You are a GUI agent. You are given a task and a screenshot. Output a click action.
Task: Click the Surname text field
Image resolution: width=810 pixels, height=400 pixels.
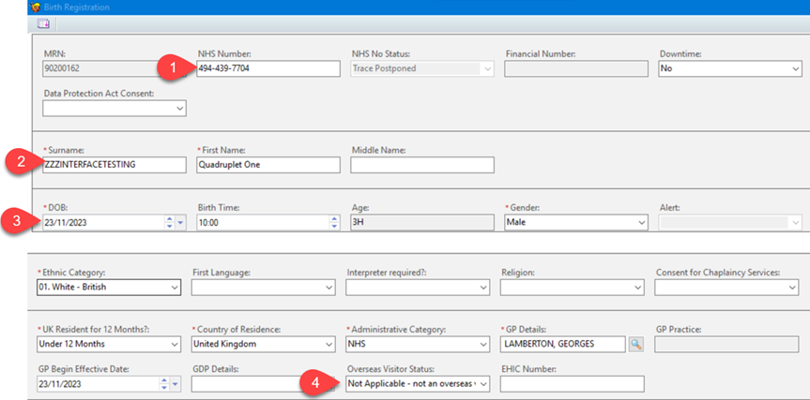click(x=115, y=165)
